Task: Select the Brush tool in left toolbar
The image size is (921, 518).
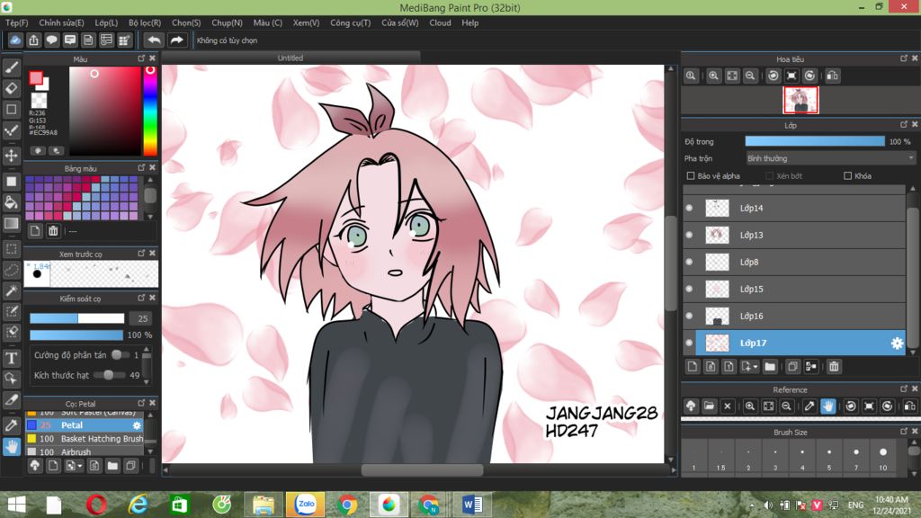Action: pos(11,67)
